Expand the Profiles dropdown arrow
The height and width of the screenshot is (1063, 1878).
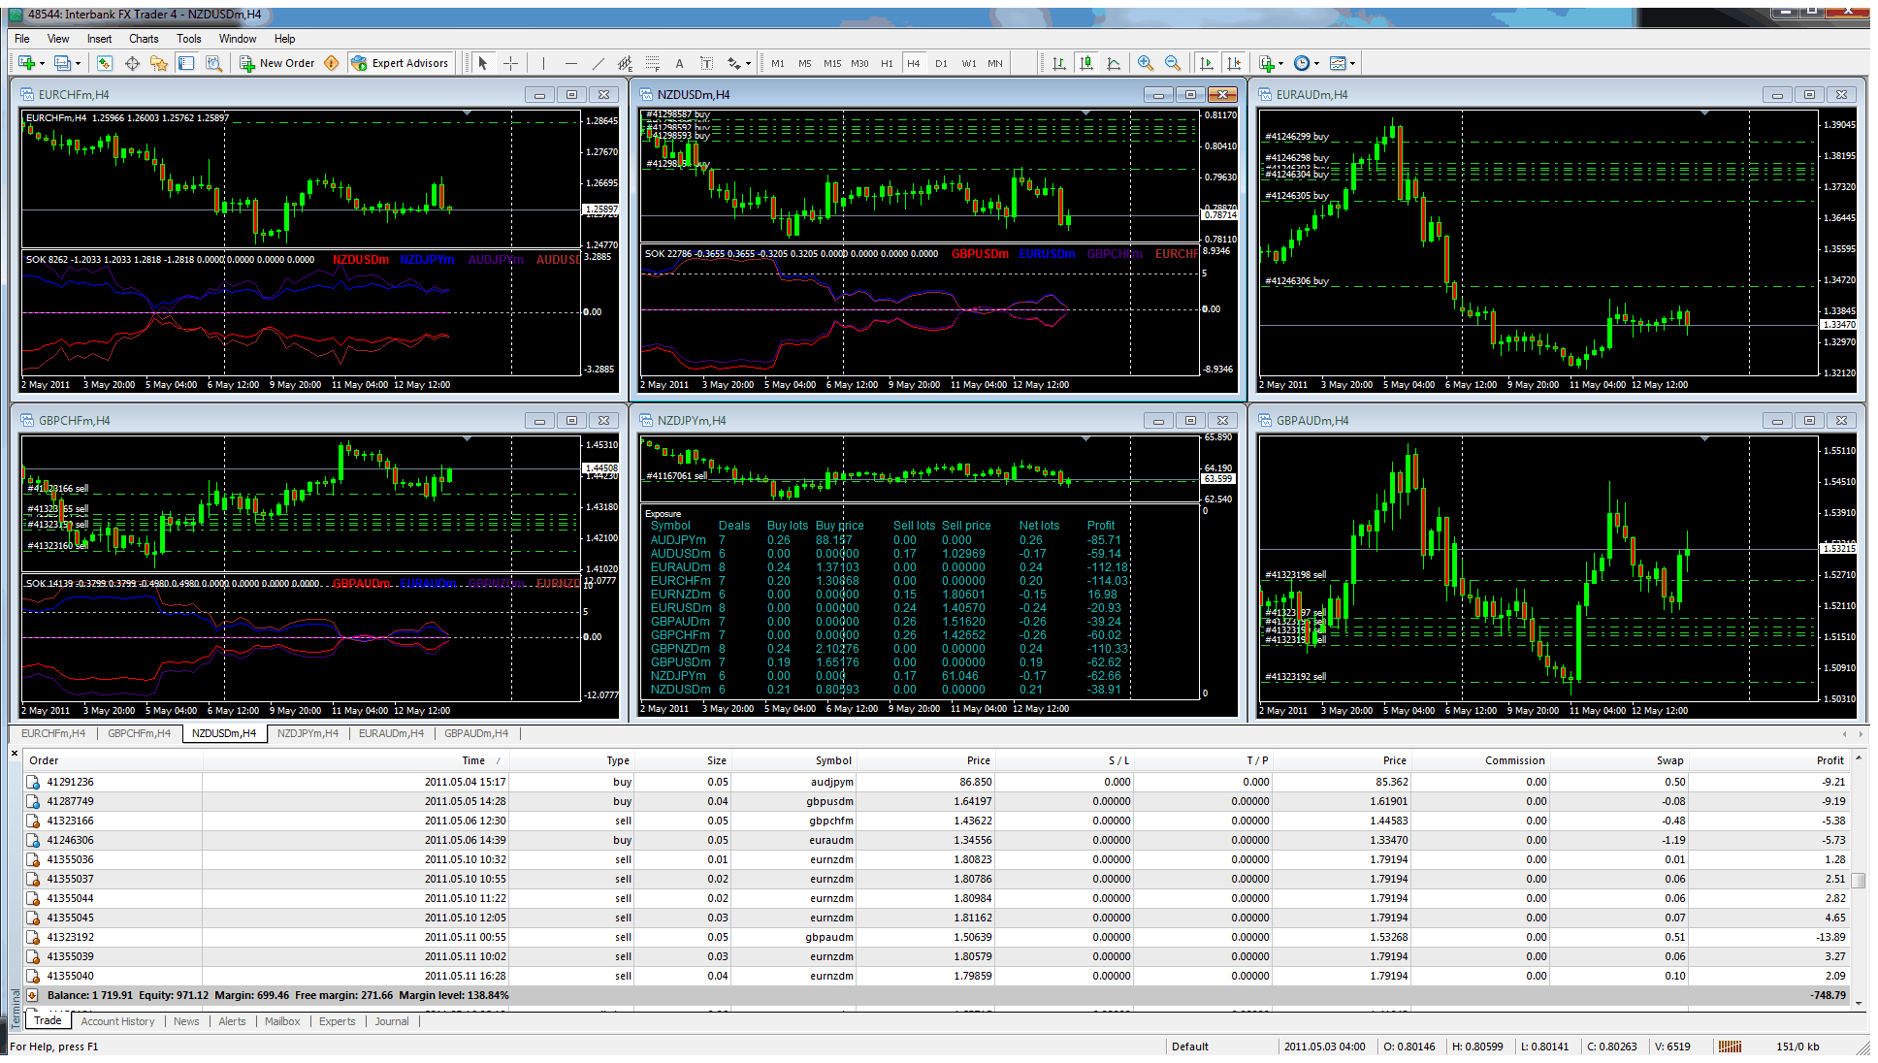78,64
